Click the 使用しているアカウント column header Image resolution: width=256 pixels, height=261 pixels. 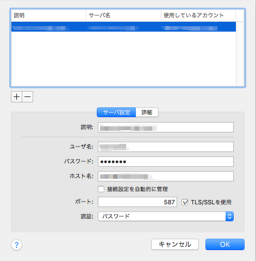point(198,15)
